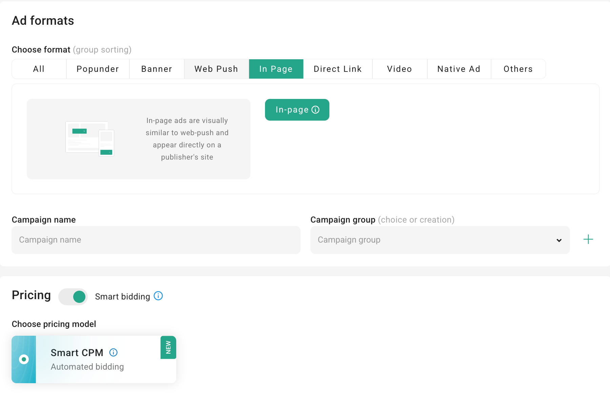Select the In Page format tab
Screen dimensions: 610x393
[x=276, y=69]
